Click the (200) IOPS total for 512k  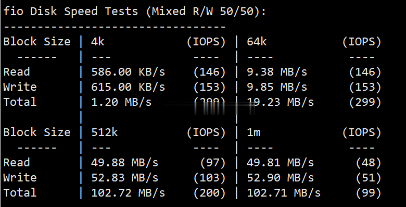[209, 193]
